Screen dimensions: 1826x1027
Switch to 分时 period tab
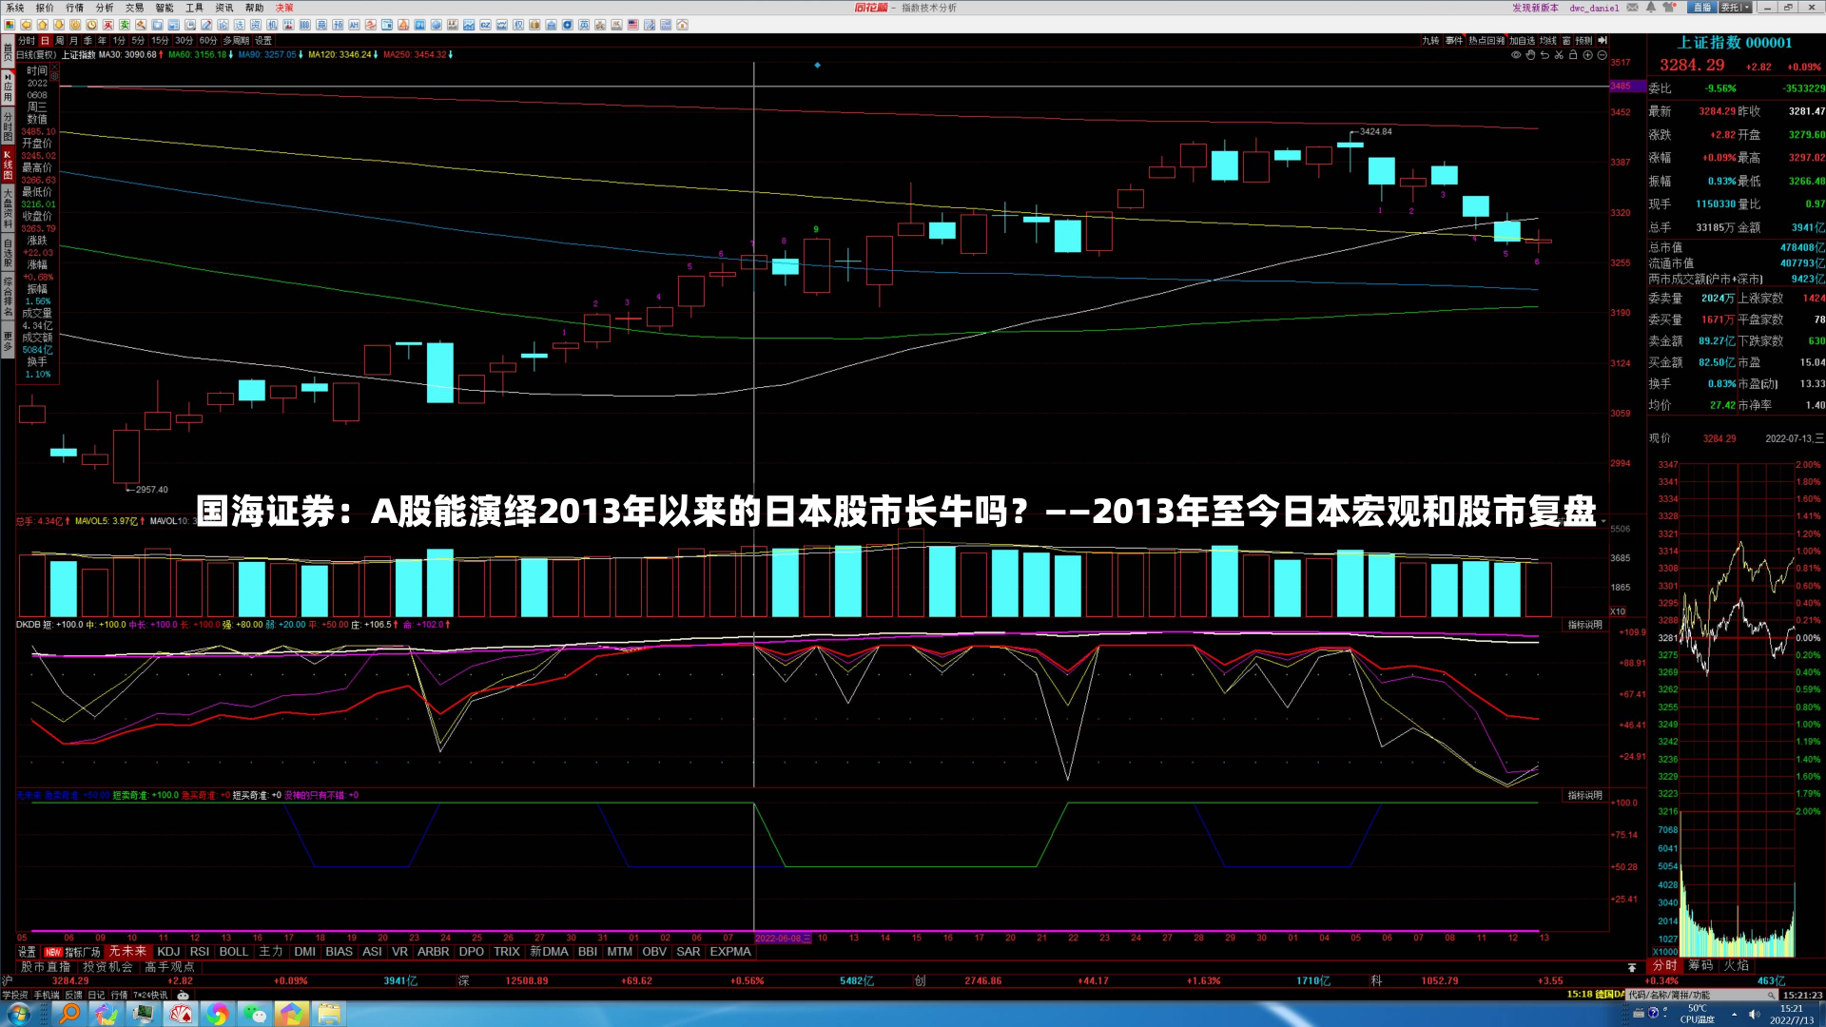pyautogui.click(x=27, y=40)
